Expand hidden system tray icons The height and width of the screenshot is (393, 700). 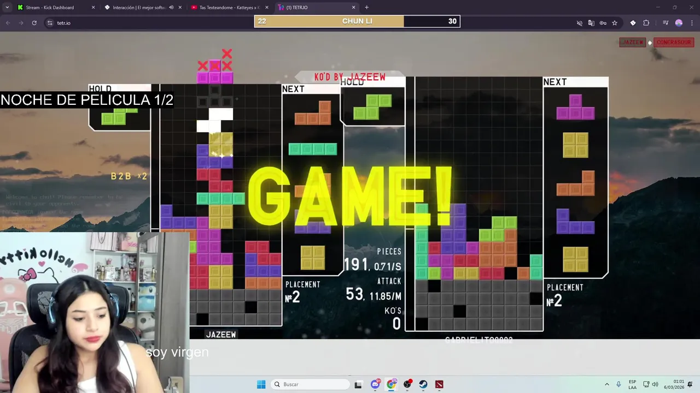(x=606, y=384)
